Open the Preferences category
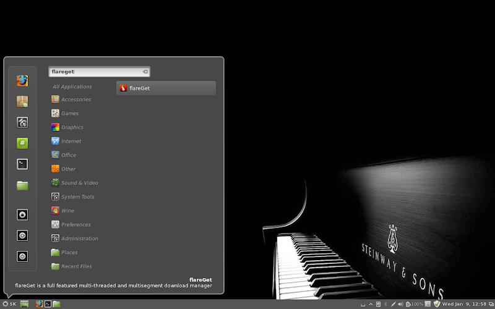This screenshot has width=495, height=309. [71, 224]
